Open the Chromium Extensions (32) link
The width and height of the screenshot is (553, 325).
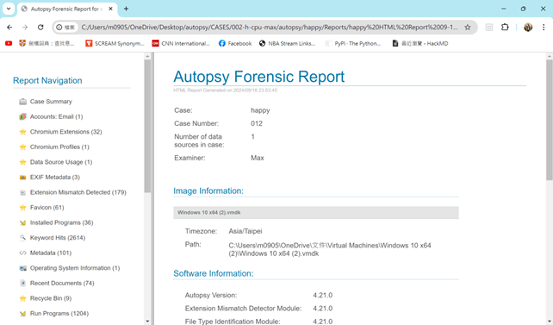tap(66, 132)
